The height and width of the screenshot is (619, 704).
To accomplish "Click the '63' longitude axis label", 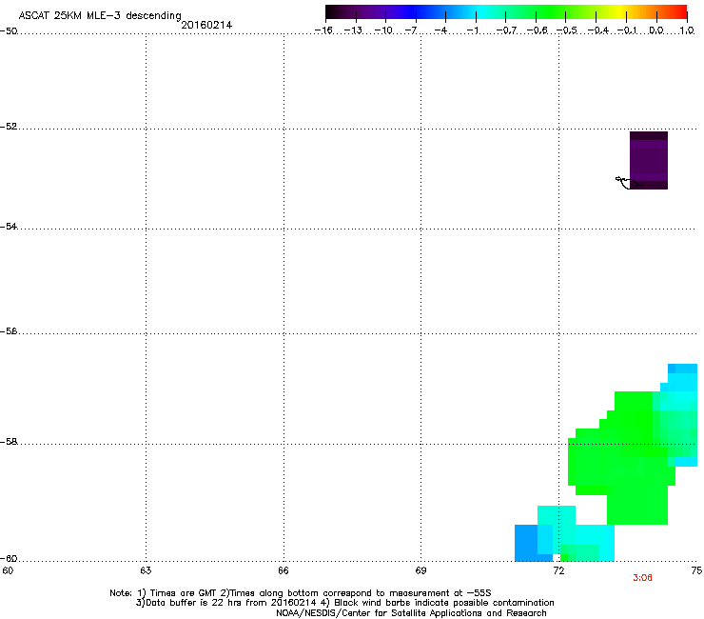I will pyautogui.click(x=146, y=570).
